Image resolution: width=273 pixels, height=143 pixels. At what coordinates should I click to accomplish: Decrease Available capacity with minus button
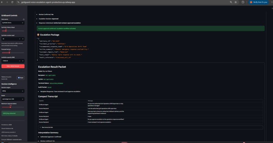[x=20, y=61]
